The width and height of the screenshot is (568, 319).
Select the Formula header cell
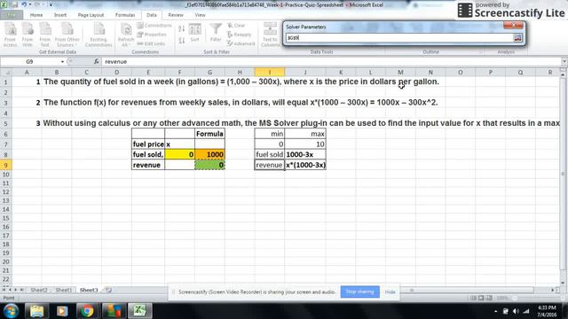[x=209, y=134]
